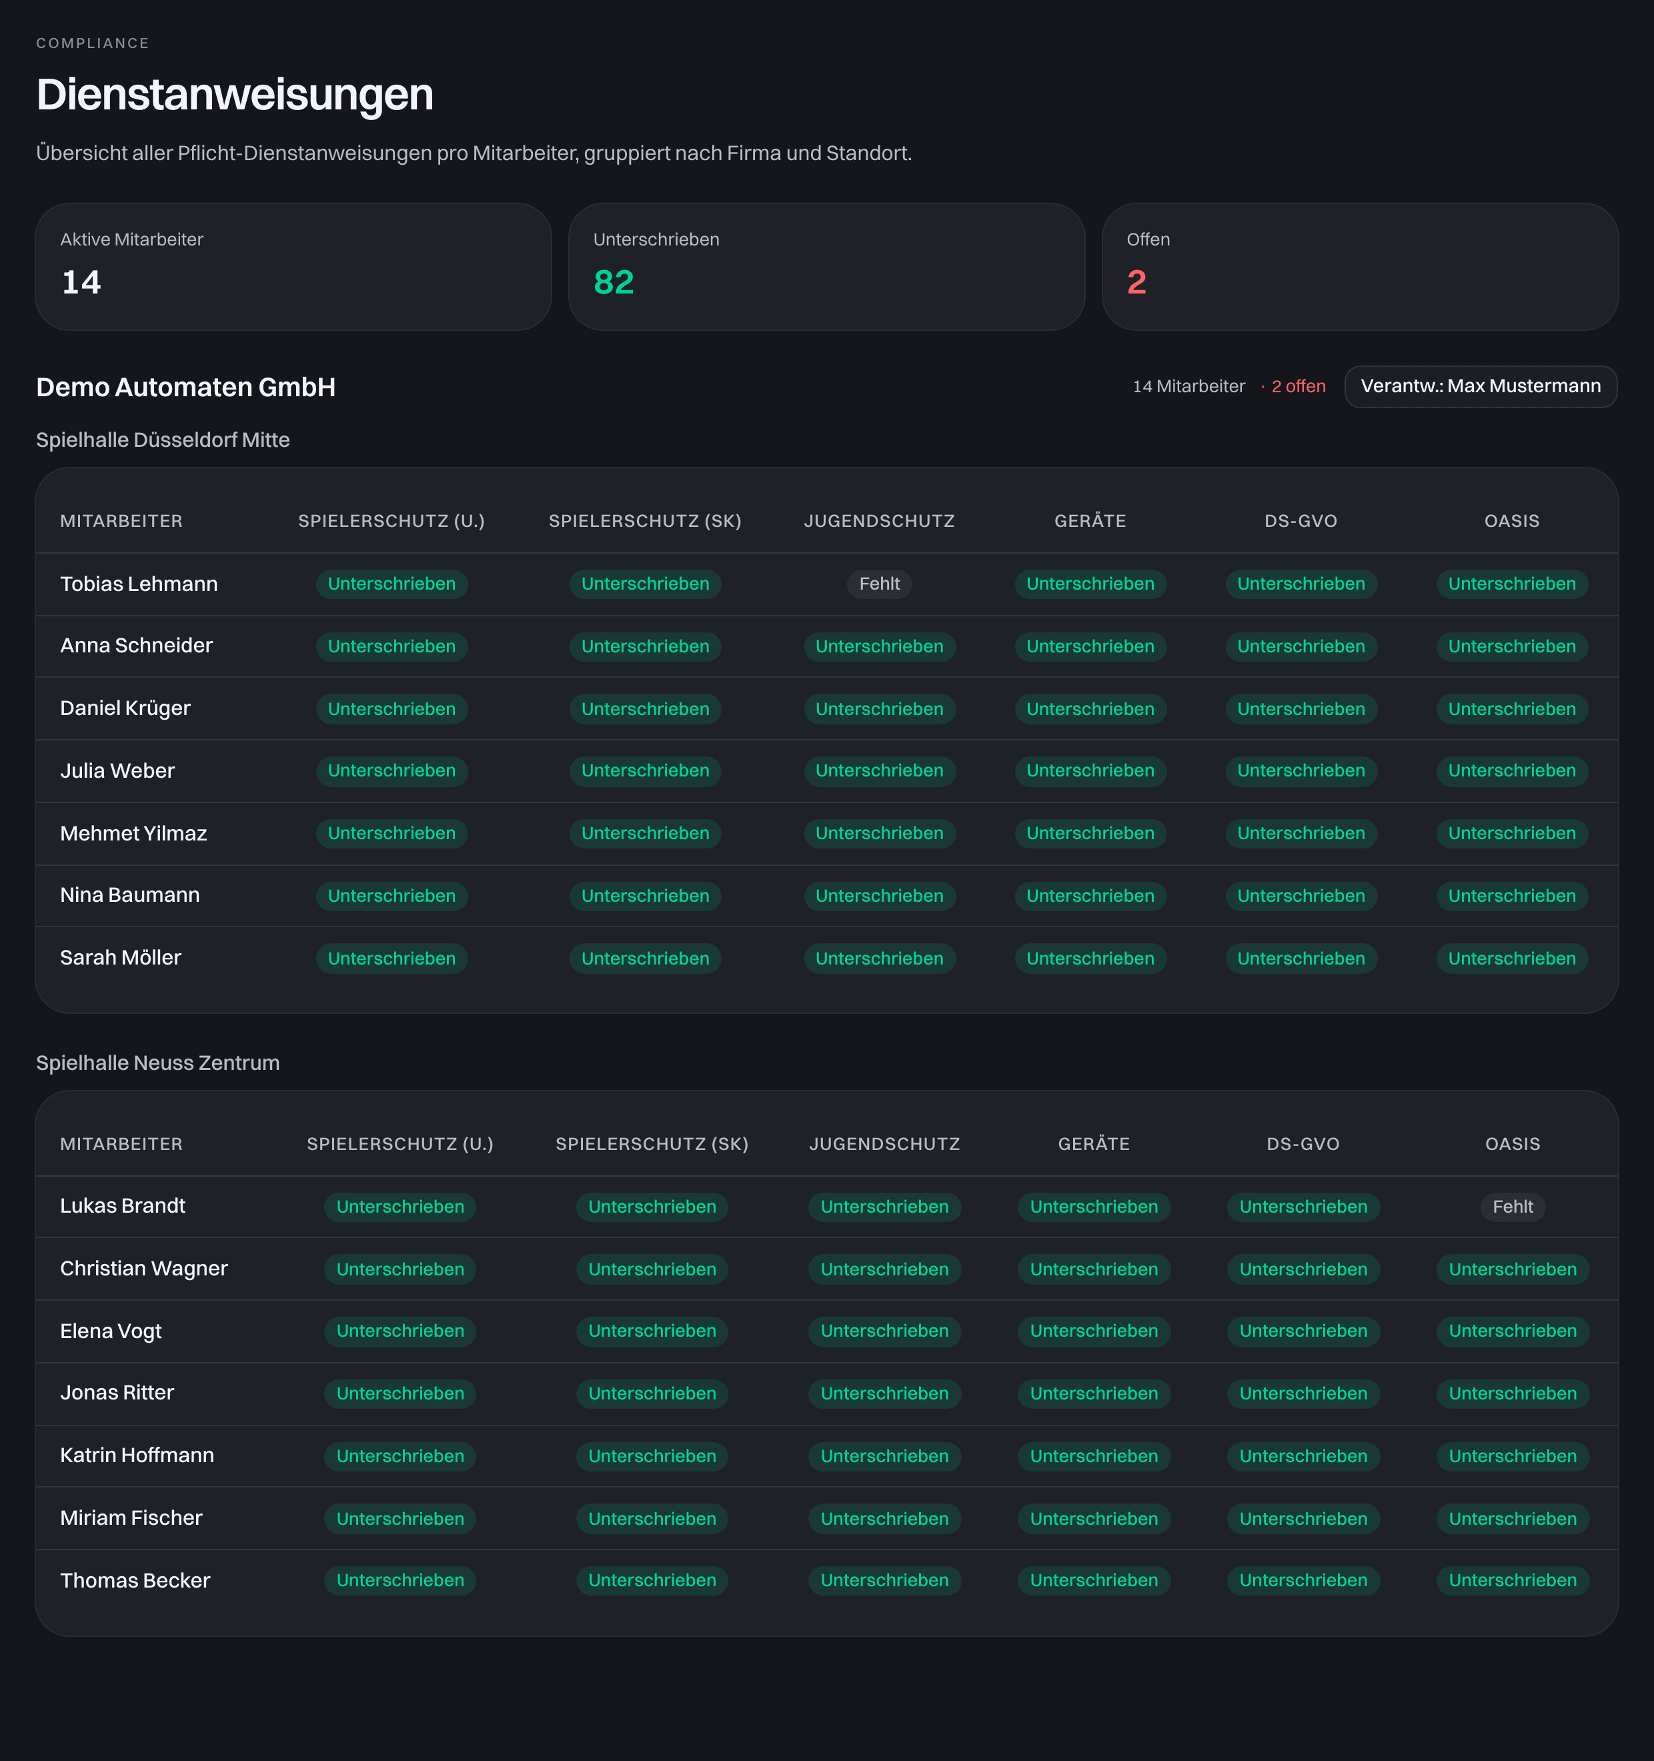This screenshot has width=1654, height=1761.
Task: Choose Jonas Ritter's row
Action: (826, 1393)
